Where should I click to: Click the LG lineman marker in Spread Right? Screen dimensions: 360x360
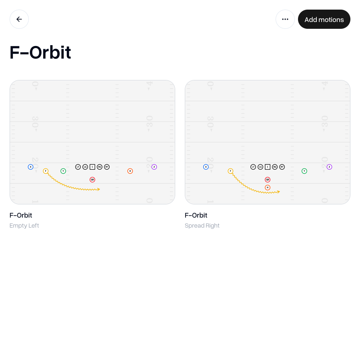coord(260,167)
